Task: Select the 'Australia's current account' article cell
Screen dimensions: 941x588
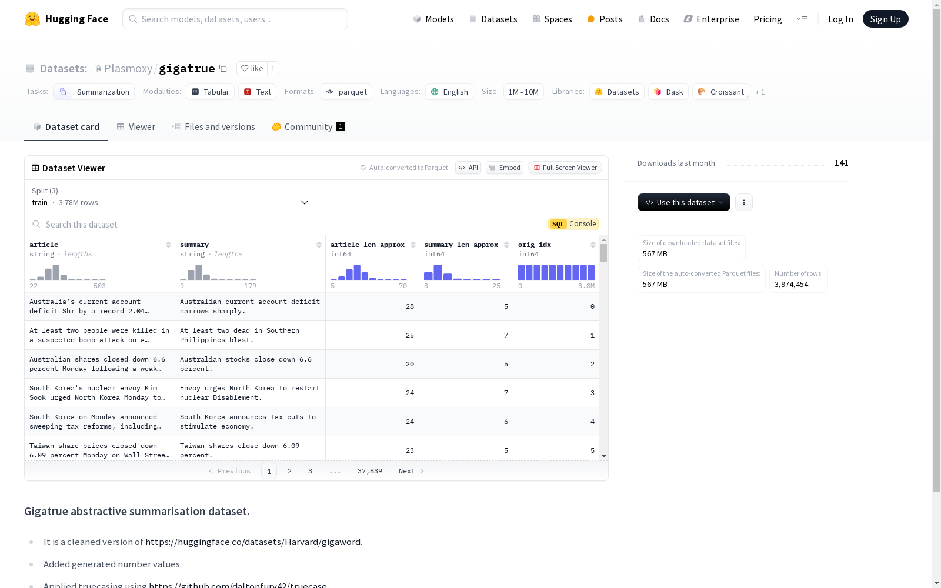Action: [100, 306]
